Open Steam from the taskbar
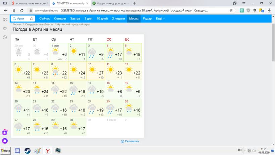 pos(27,151)
